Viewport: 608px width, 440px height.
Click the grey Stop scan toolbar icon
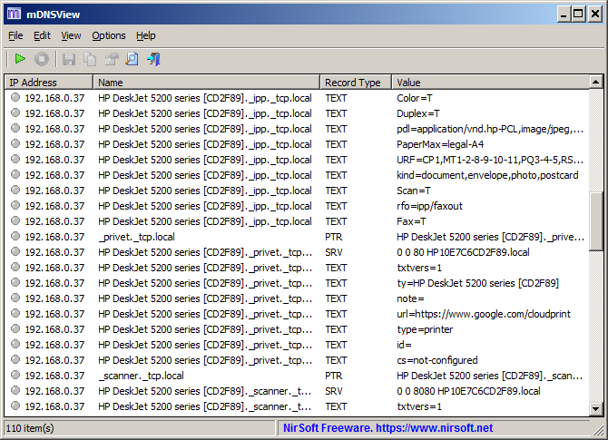click(42, 59)
